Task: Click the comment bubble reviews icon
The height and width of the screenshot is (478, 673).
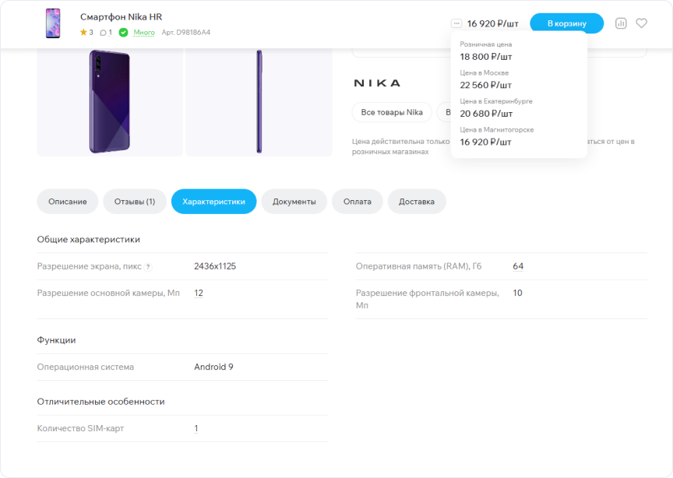Action: tap(103, 33)
